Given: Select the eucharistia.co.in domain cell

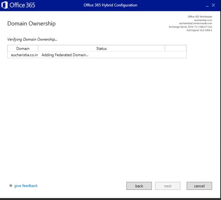Looking at the screenshot, I should tap(24, 55).
